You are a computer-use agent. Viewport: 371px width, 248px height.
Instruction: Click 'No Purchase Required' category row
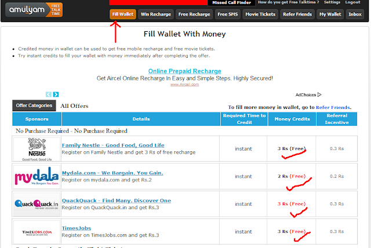coord(184,131)
